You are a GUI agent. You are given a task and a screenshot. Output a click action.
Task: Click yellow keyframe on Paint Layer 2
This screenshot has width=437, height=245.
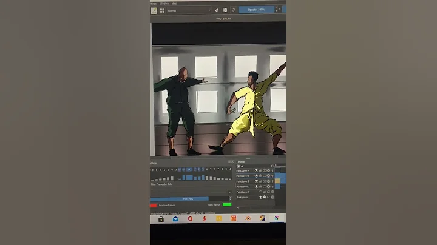click(x=277, y=181)
